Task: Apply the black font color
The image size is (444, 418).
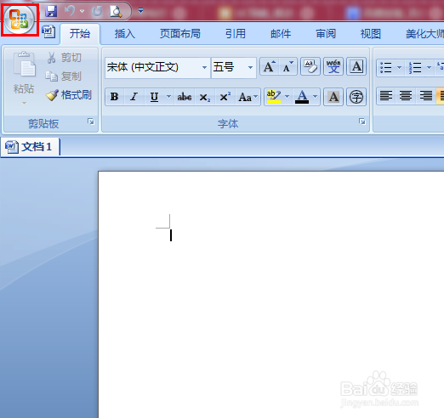Action: point(302,97)
